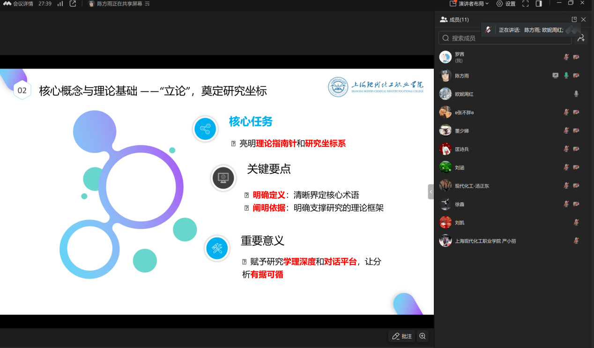Toggle my camera in 罗茜 row
The width and height of the screenshot is (594, 348).
(576, 57)
